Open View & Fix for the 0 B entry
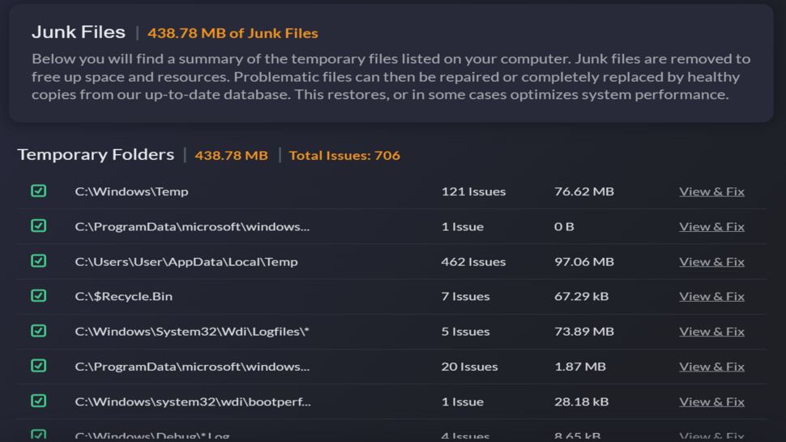This screenshot has width=786, height=442. point(711,227)
